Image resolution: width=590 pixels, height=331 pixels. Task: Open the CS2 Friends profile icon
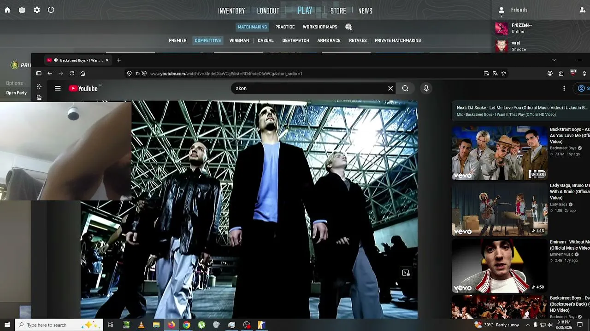click(x=501, y=10)
